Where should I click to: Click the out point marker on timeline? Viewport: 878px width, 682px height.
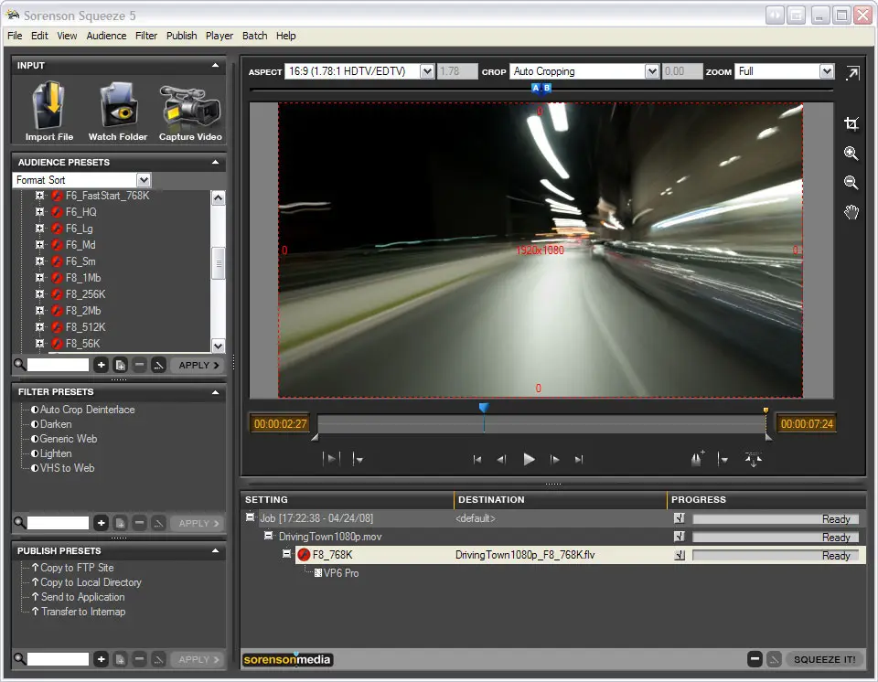tap(766, 410)
